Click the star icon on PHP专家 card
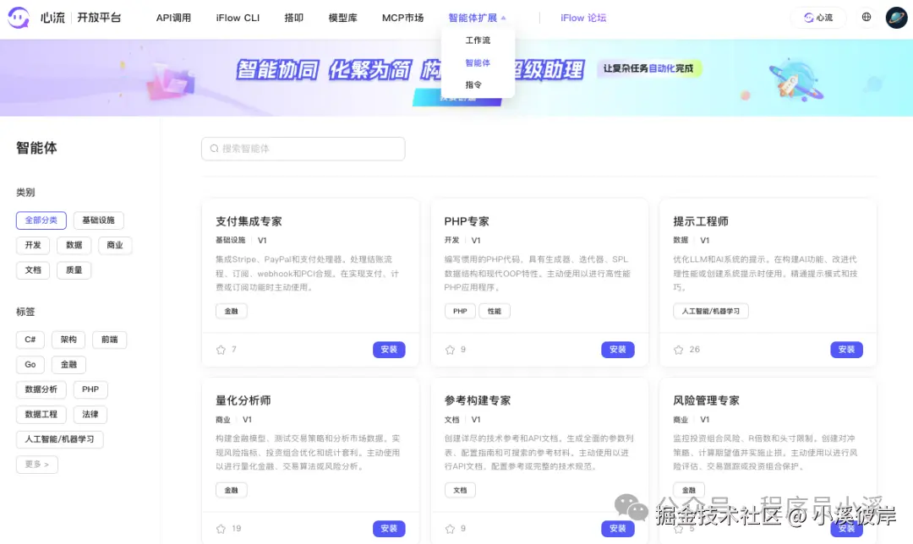This screenshot has width=913, height=544. click(448, 349)
